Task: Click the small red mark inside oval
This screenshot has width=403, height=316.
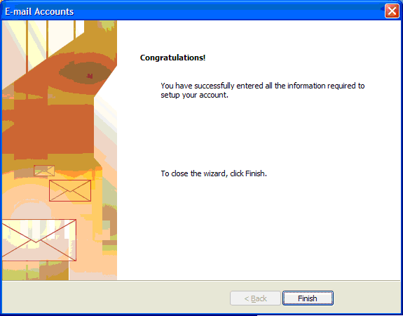Action: (90, 76)
